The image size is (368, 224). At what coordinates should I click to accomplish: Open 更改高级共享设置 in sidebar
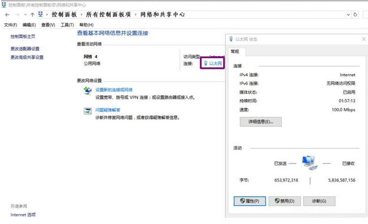click(x=27, y=57)
